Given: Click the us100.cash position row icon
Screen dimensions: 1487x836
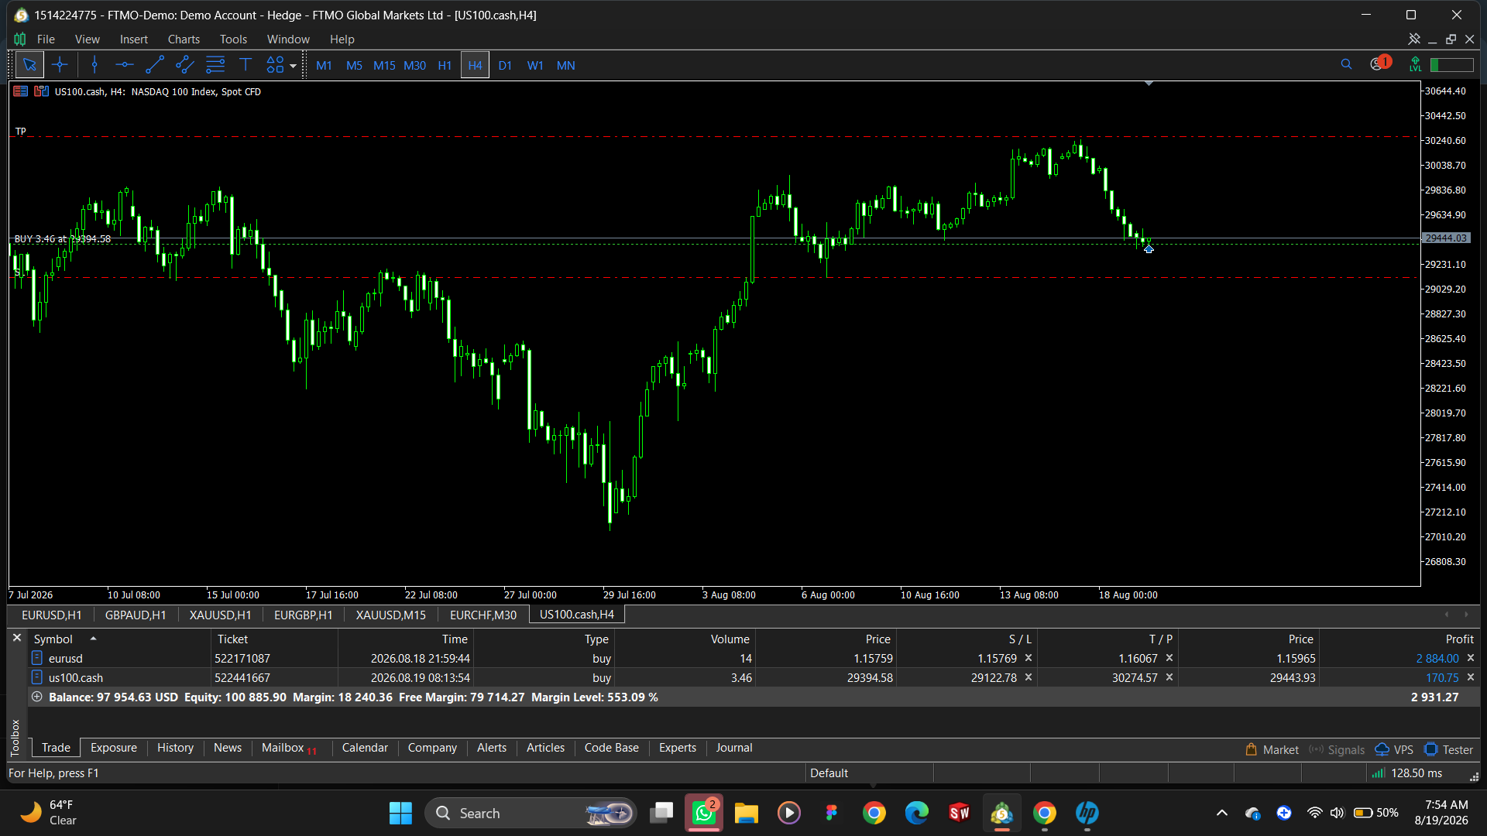Looking at the screenshot, I should point(36,677).
